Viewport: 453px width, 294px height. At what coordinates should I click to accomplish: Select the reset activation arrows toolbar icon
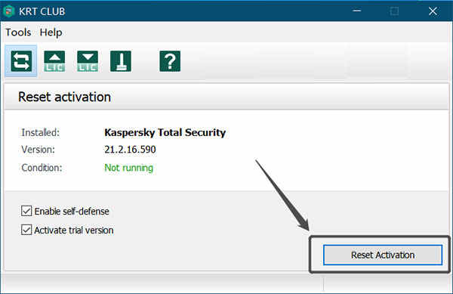21,61
